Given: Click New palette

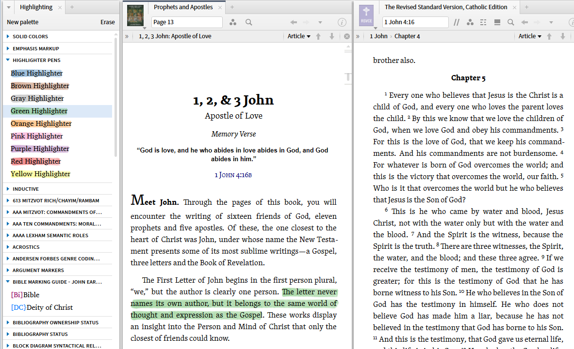Looking at the screenshot, I should pyautogui.click(x=23, y=22).
